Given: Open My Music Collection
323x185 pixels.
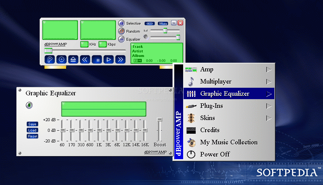Looking at the screenshot, I should 229,142.
